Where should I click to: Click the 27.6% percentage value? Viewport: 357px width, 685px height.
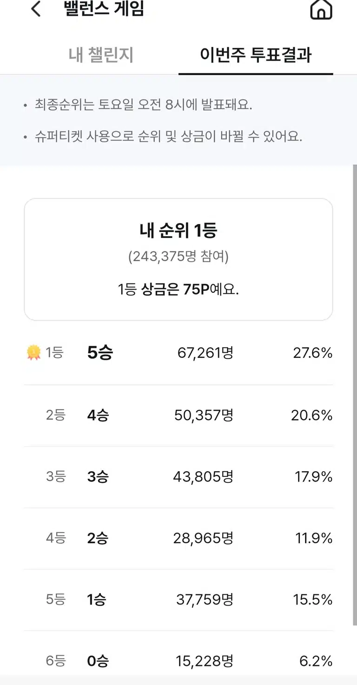pyautogui.click(x=313, y=353)
